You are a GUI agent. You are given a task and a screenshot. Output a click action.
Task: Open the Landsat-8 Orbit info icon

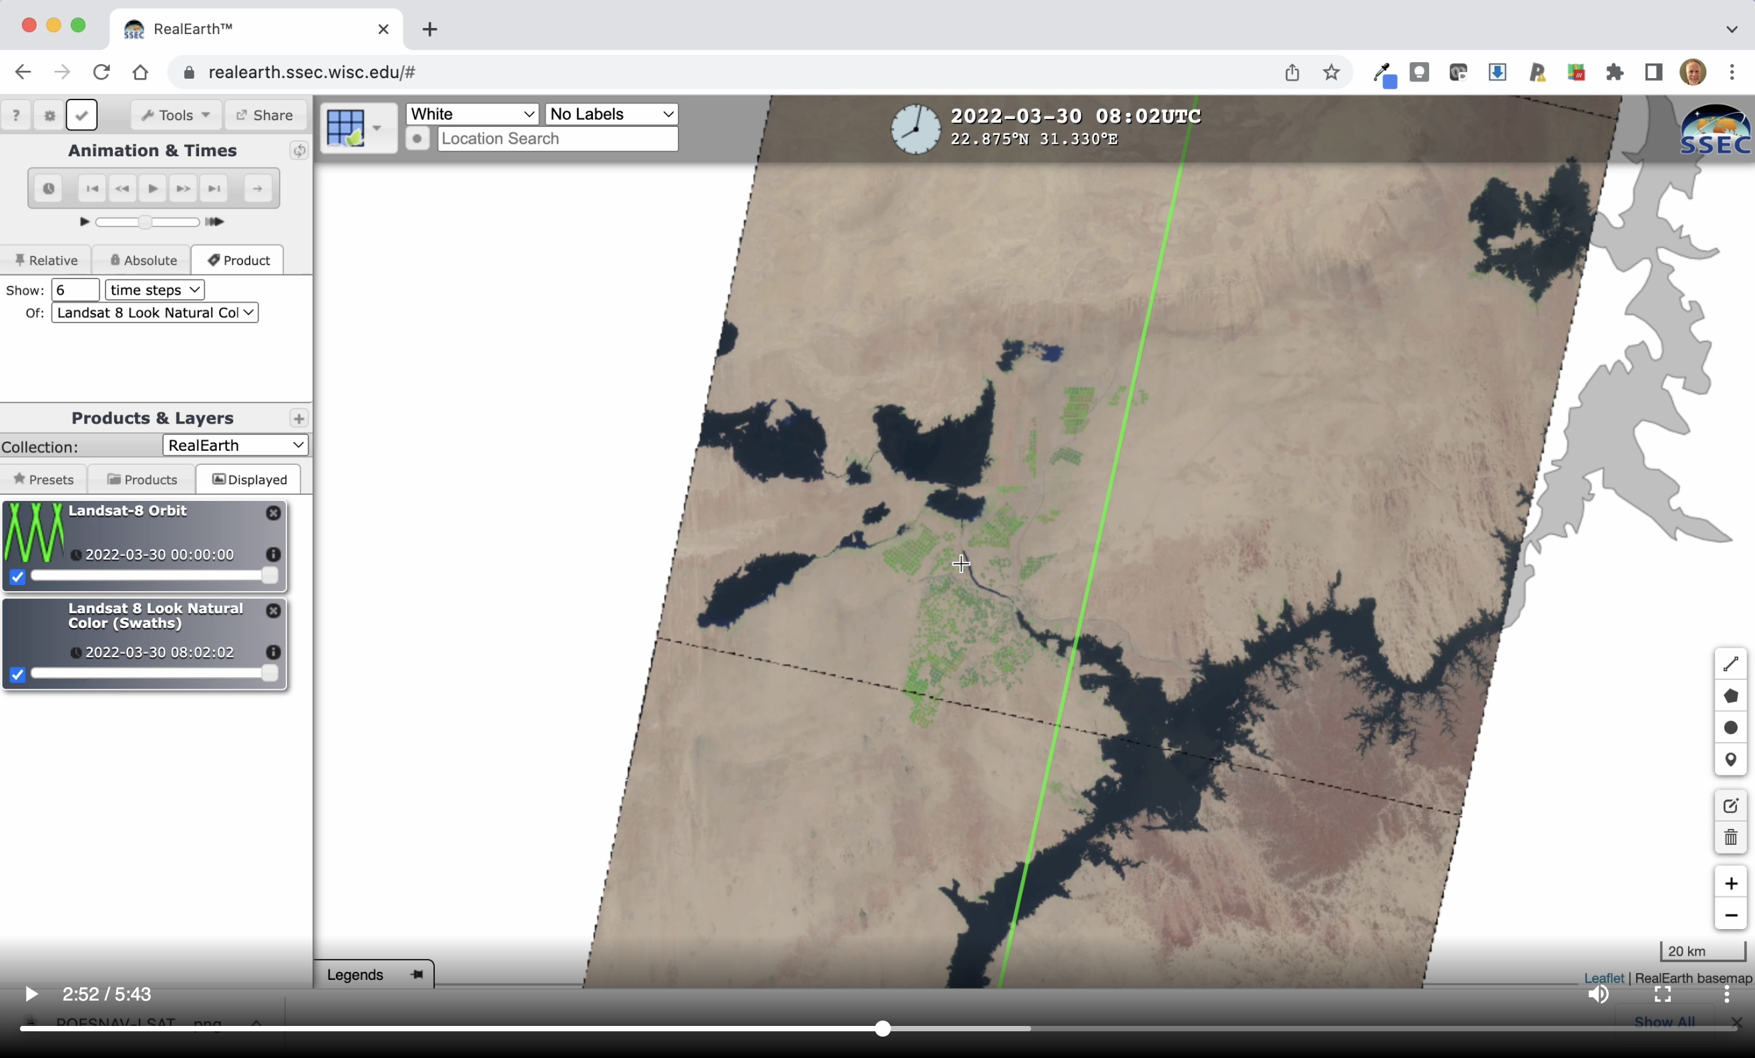click(272, 554)
